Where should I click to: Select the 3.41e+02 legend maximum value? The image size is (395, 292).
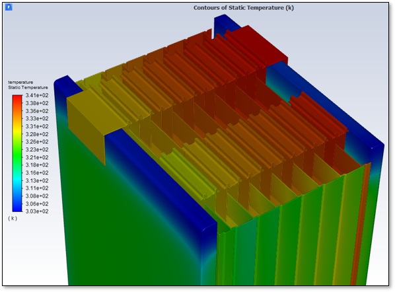(37, 96)
